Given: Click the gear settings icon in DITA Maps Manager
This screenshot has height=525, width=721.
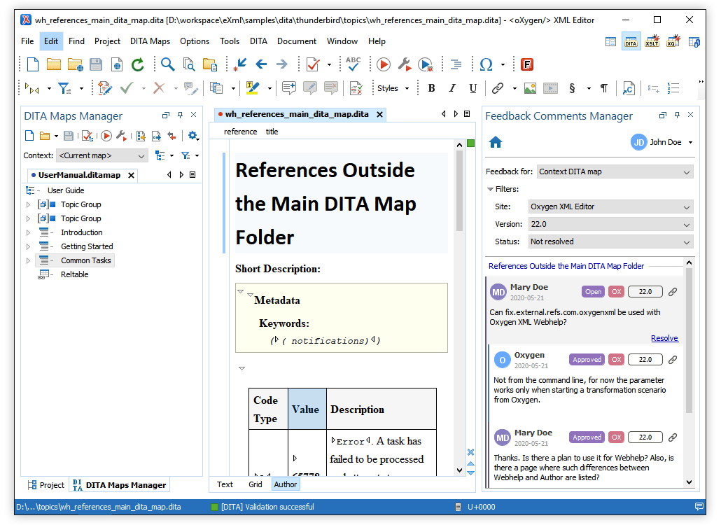Looking at the screenshot, I should [x=192, y=136].
